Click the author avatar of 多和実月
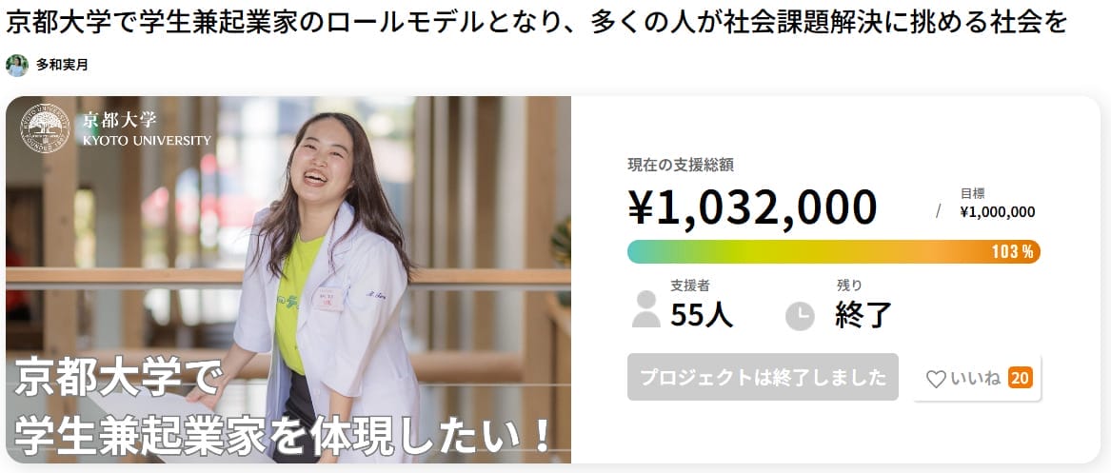The image size is (1111, 473). [x=17, y=65]
